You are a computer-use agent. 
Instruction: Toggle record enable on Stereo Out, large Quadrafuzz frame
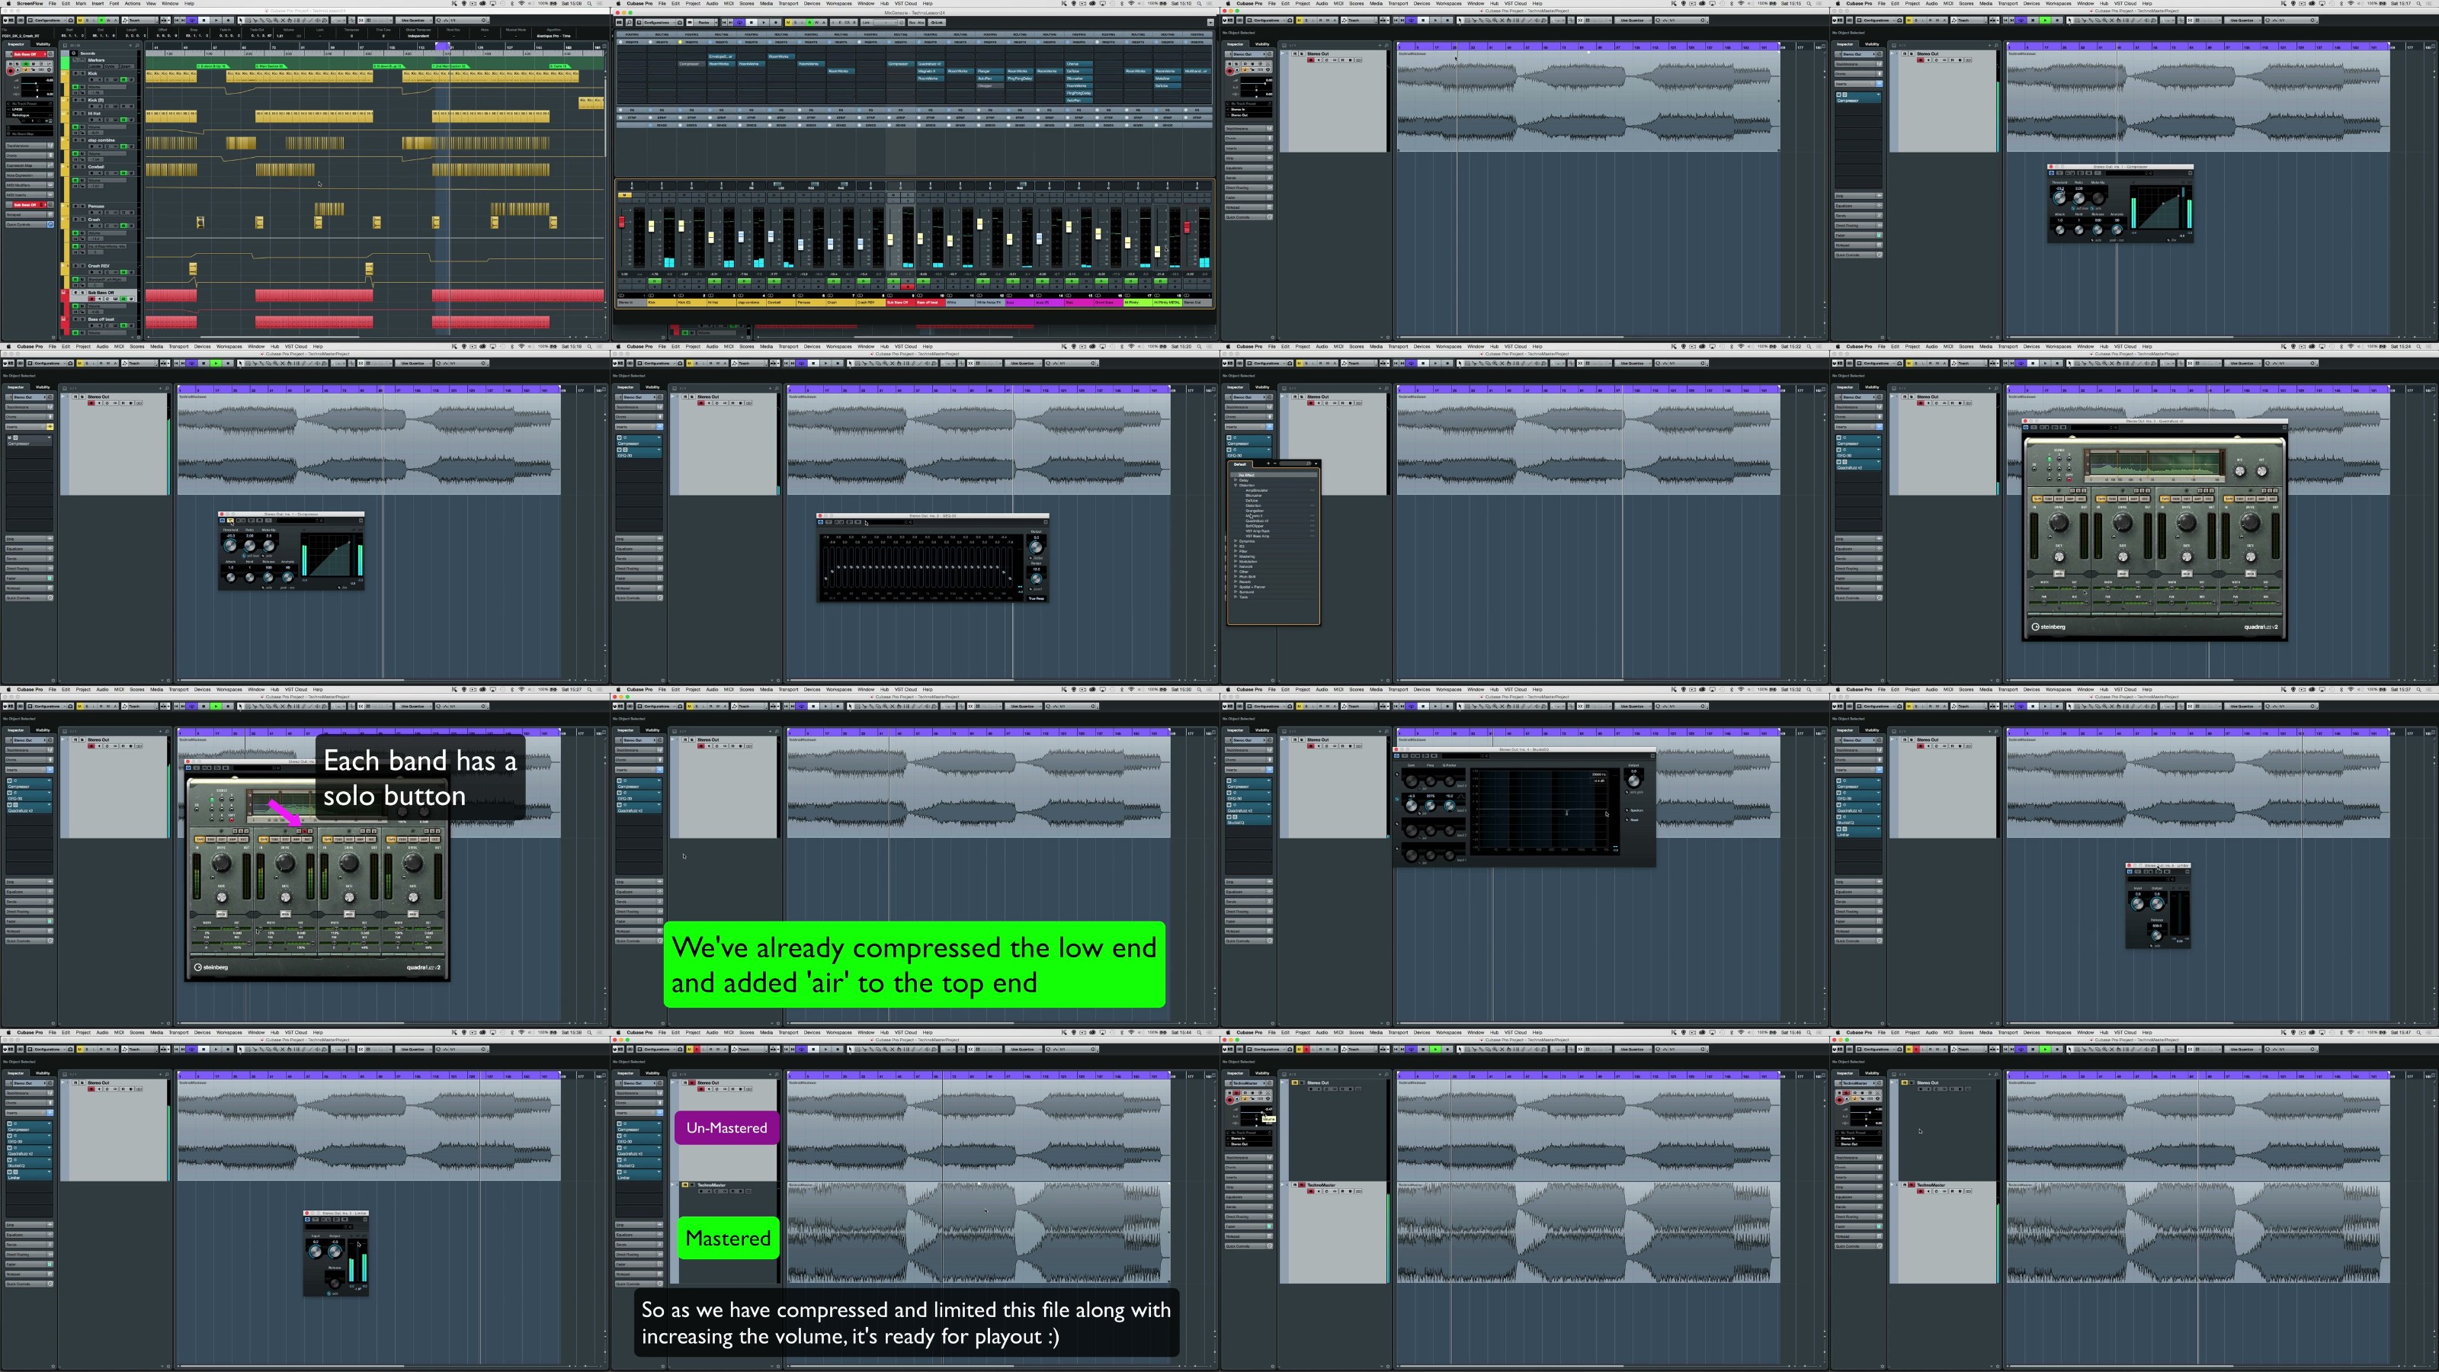point(1920,403)
